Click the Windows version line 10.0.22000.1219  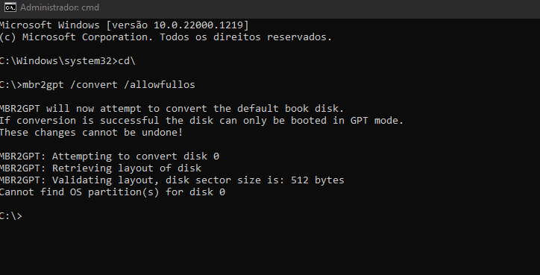[124, 25]
